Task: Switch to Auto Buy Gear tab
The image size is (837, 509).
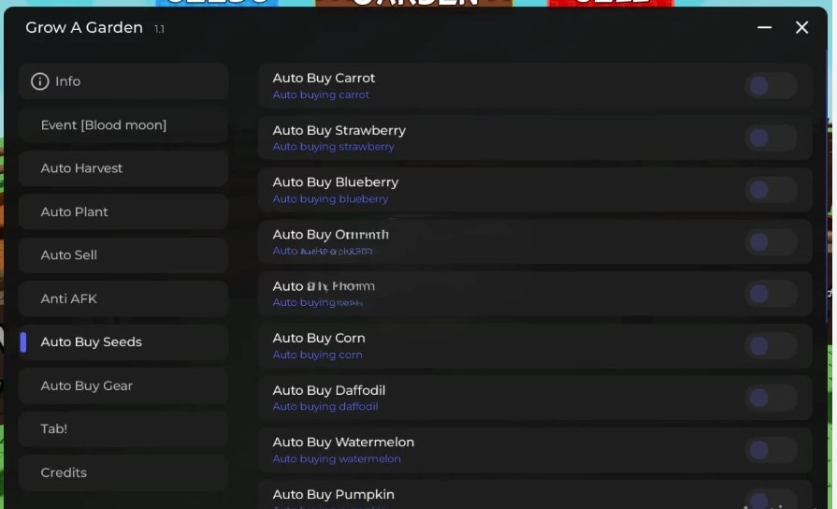Action: [x=123, y=385]
